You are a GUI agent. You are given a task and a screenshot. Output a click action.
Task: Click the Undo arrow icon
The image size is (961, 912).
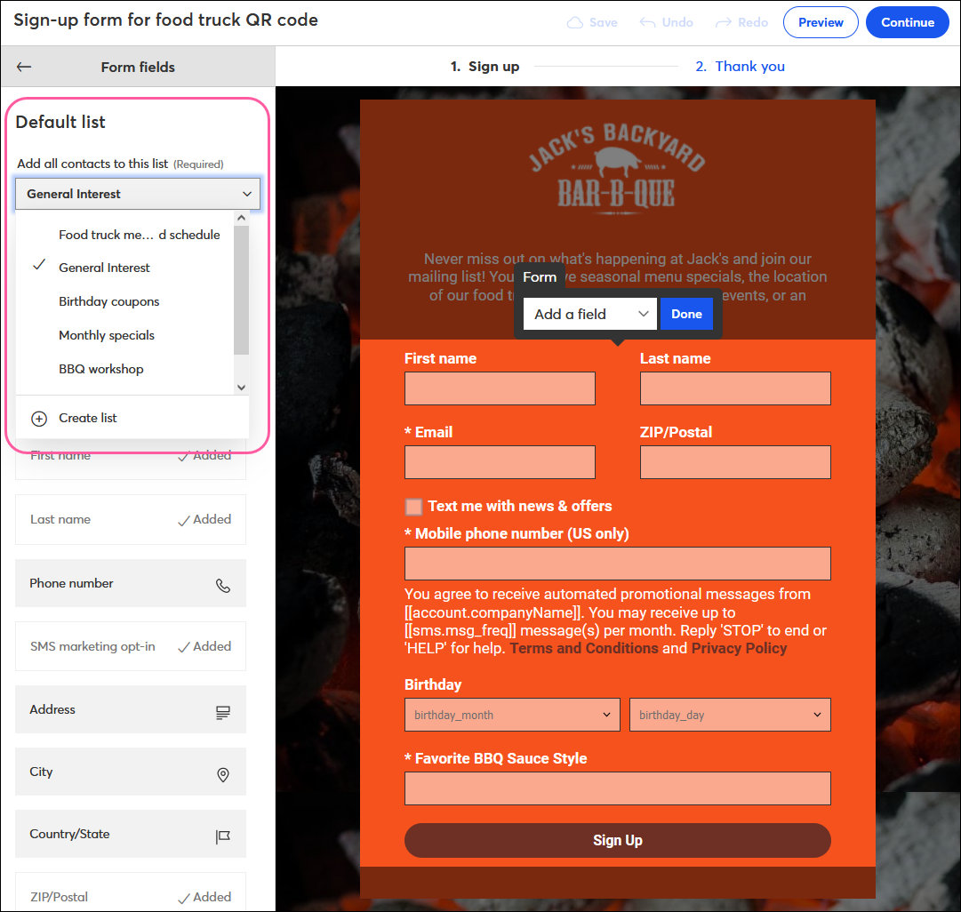(x=647, y=22)
